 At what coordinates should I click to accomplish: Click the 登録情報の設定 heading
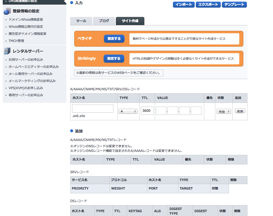tap(26, 11)
